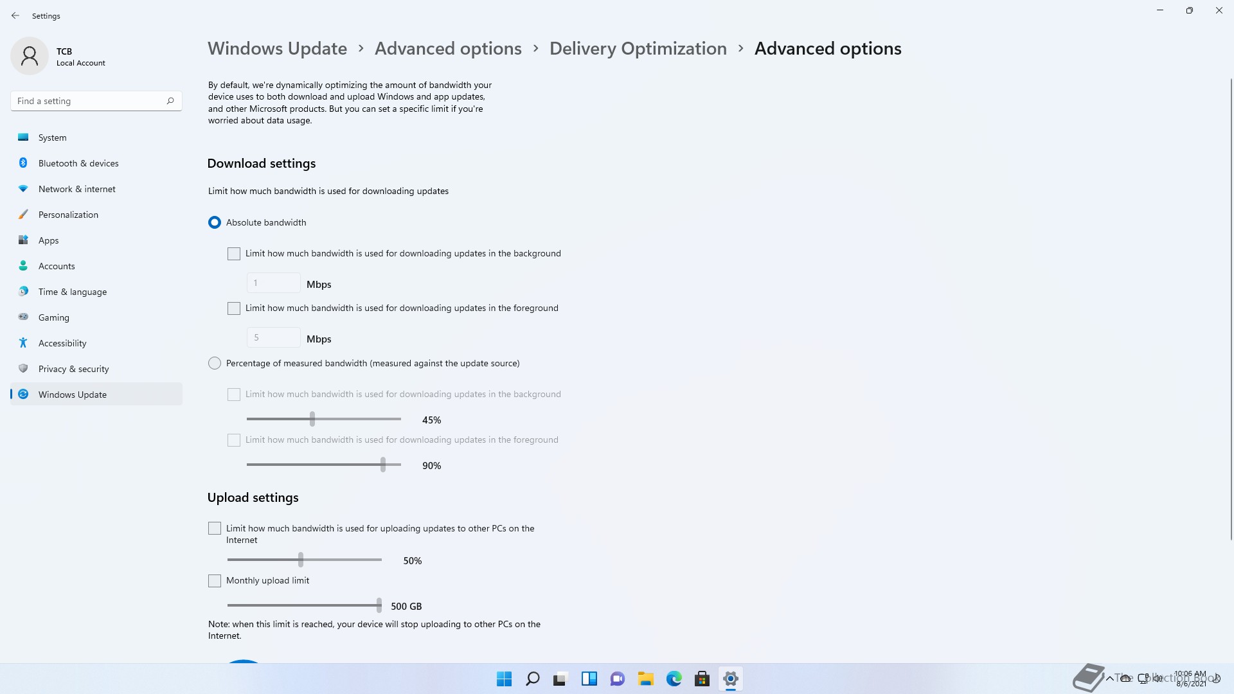Open the System settings page
This screenshot has height=694, width=1234.
[96, 138]
